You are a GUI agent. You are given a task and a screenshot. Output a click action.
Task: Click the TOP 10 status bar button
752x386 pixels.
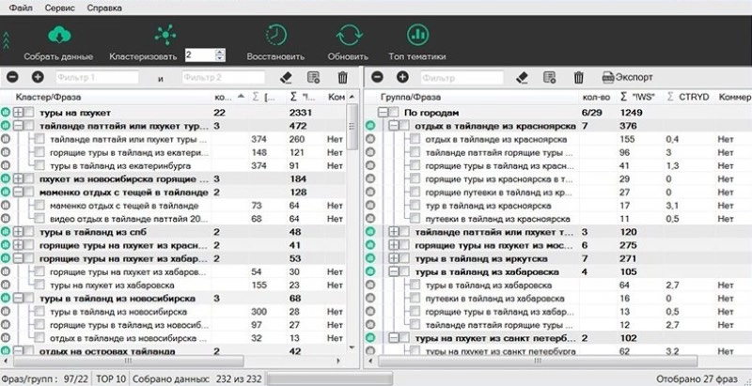click(111, 379)
